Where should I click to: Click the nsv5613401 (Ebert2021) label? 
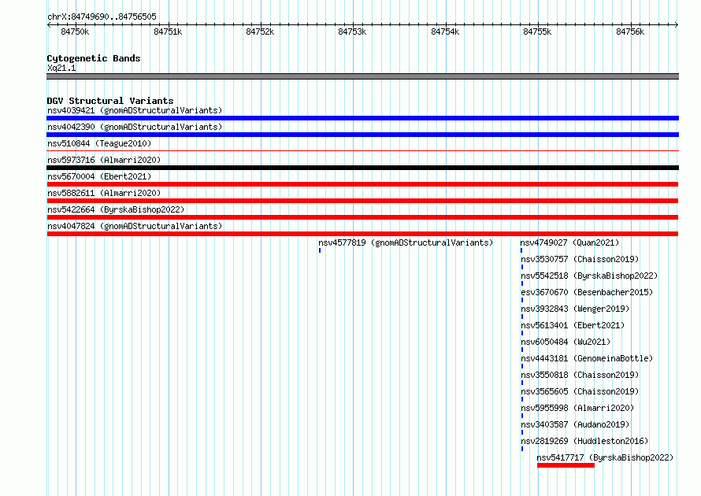click(x=573, y=325)
